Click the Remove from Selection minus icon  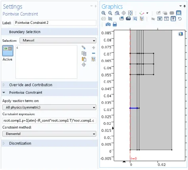coord(94,53)
